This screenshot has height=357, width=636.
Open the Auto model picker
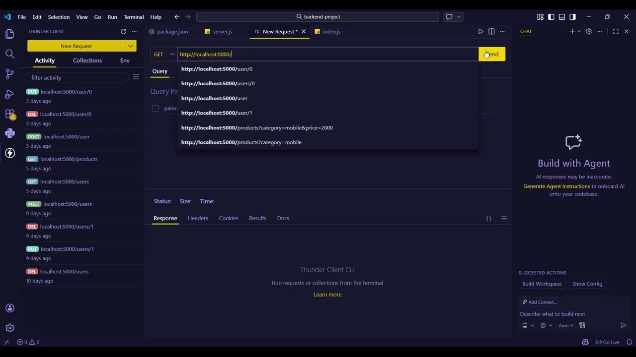click(x=566, y=325)
